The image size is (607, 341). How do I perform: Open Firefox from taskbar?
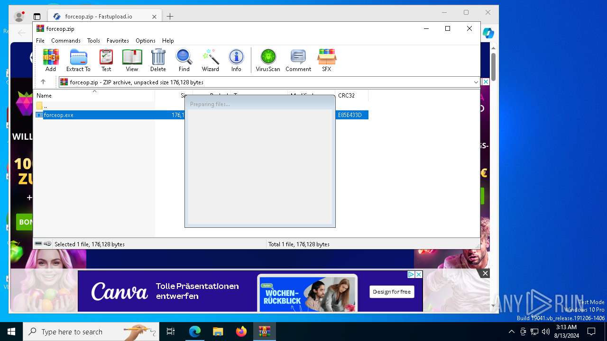tap(241, 332)
